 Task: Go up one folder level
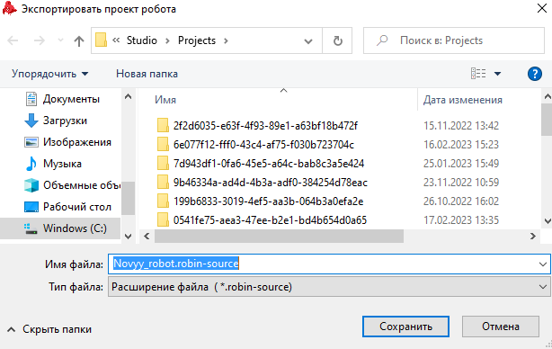point(79,40)
